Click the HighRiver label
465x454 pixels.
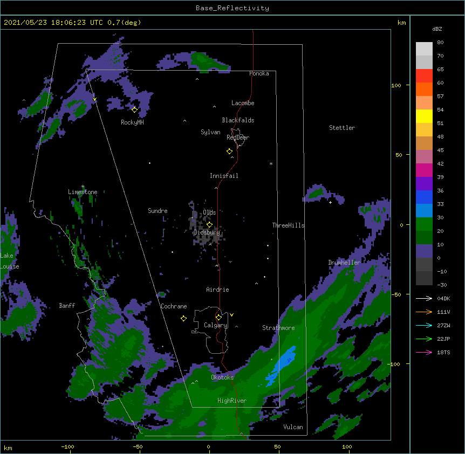[x=232, y=401]
